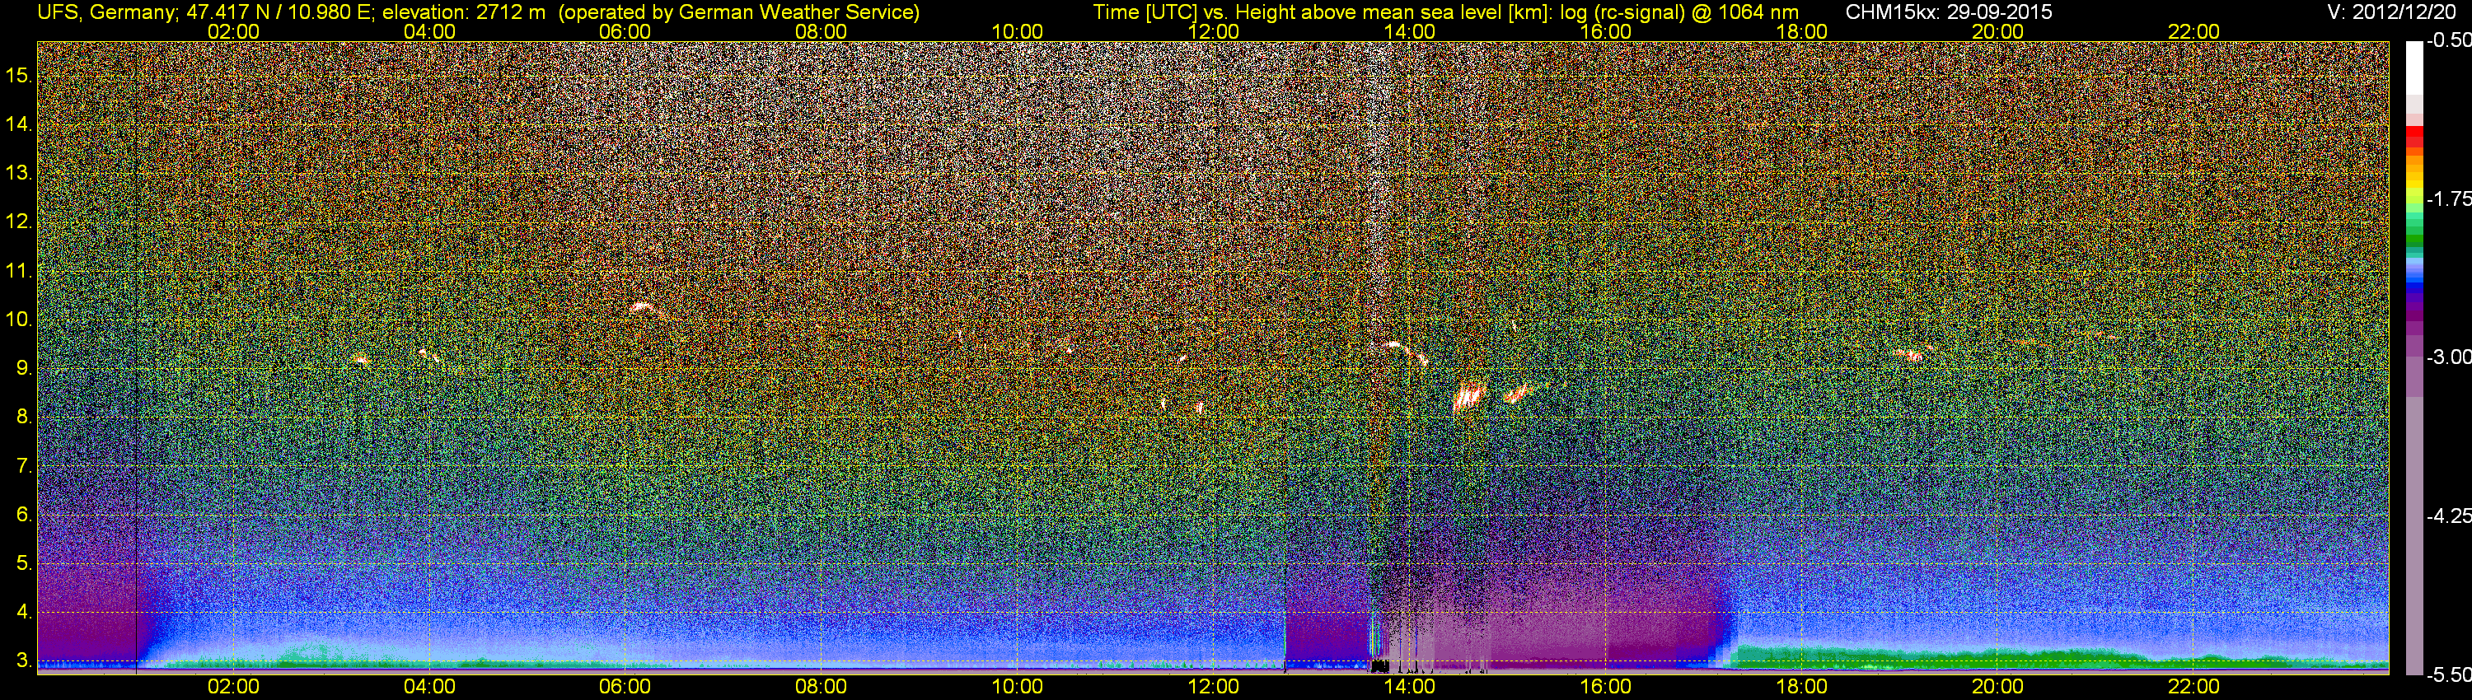
Task: Click the 12. km height axis label
Action: [19, 222]
